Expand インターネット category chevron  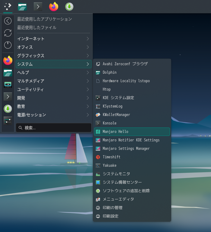88,39
